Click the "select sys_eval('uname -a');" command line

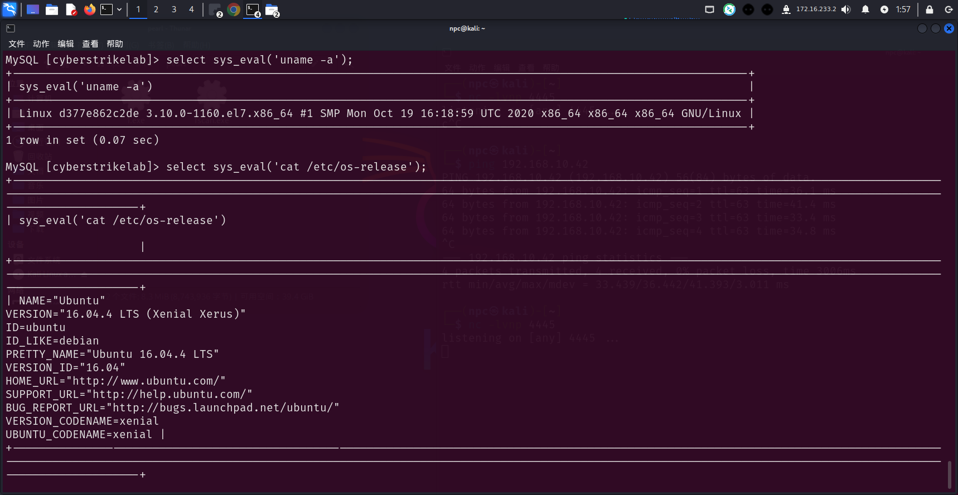[x=259, y=60]
